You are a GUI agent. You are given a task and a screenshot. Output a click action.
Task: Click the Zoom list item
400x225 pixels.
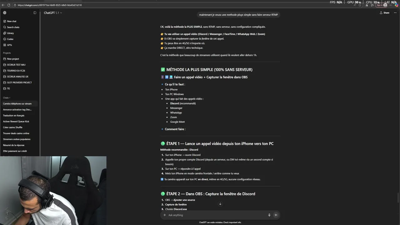coord(173,117)
